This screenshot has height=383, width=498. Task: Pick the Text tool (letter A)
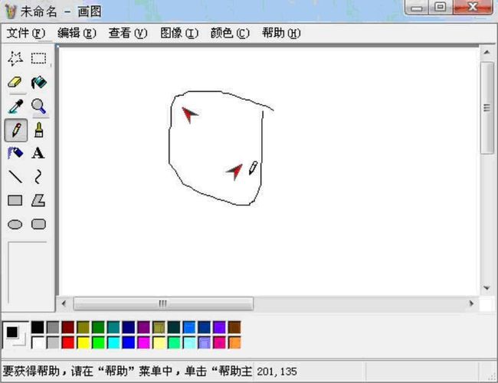[x=38, y=153]
